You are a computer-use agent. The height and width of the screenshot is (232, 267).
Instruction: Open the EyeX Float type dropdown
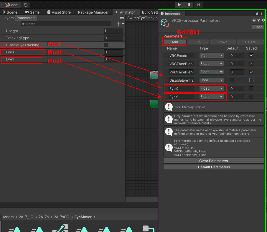point(211,88)
